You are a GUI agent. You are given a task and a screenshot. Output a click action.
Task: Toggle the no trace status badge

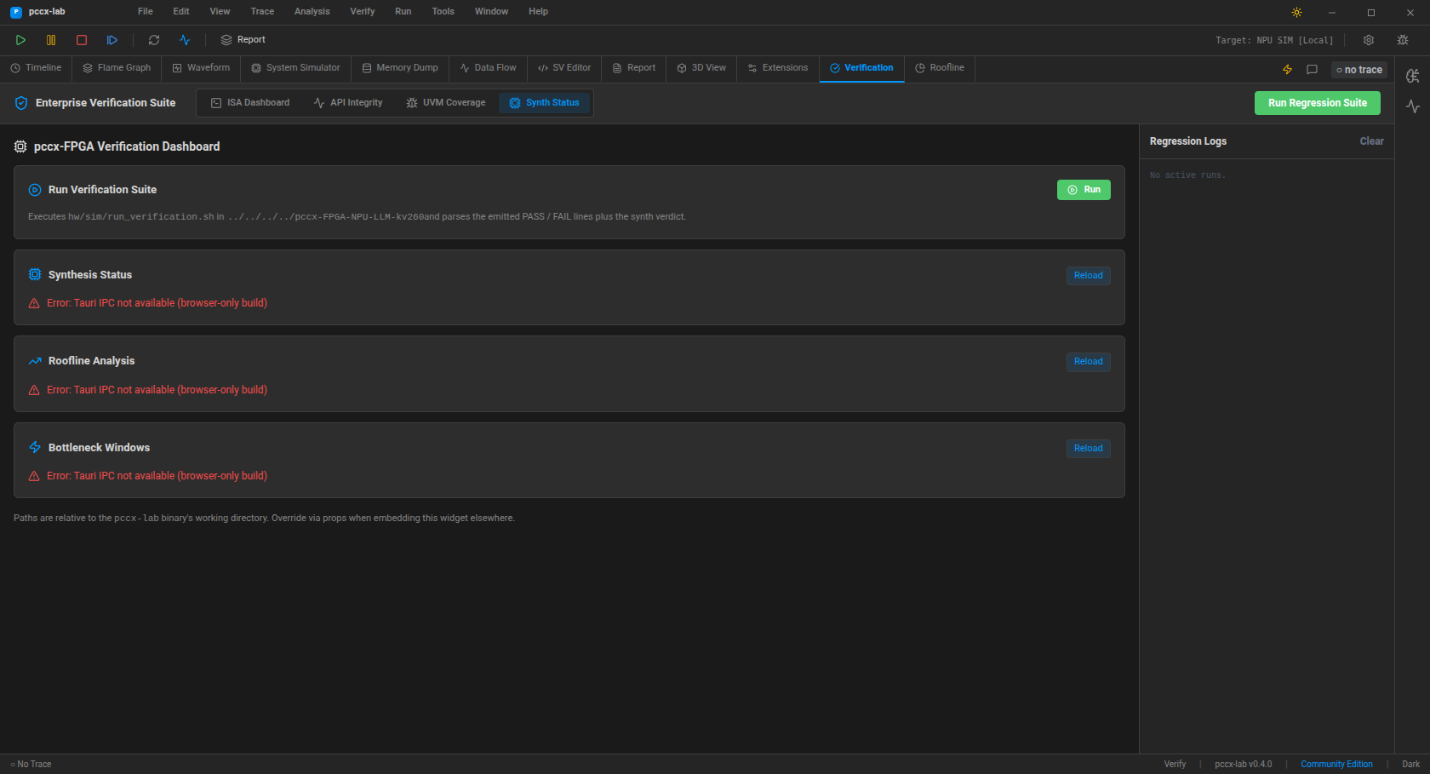[1358, 70]
